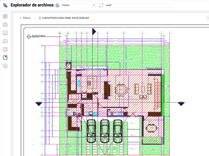Open the monitor plus icon in sidebar
This screenshot has height=156, width=209.
coord(5,66)
